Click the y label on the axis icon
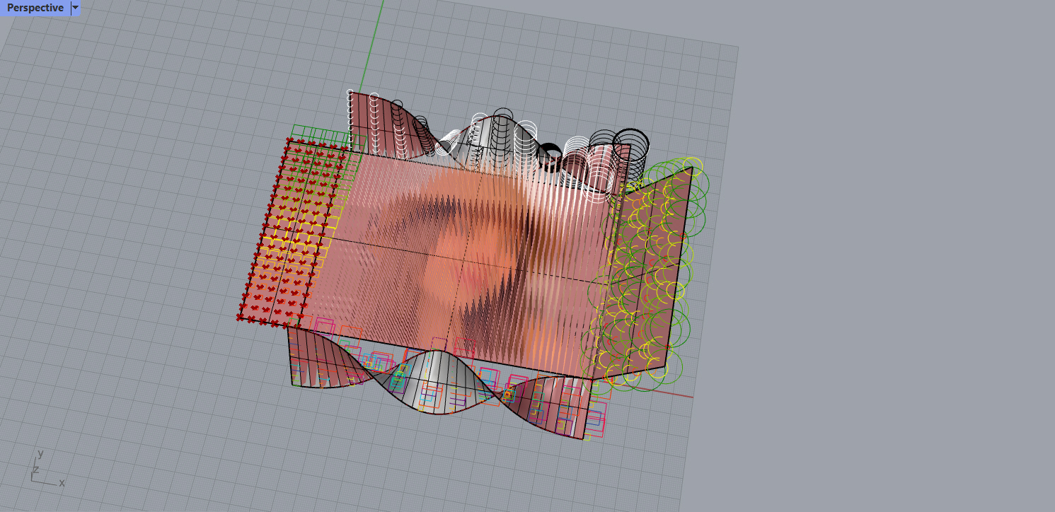 [x=42, y=454]
